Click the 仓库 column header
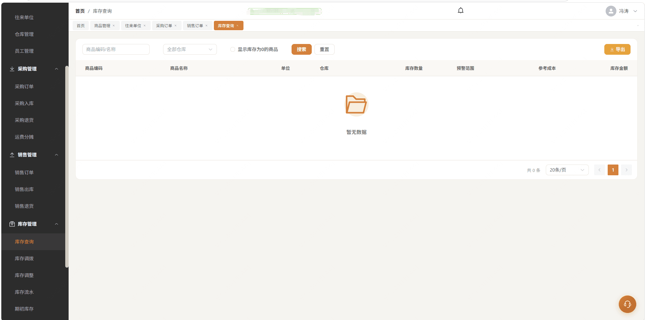This screenshot has width=645, height=320. point(324,68)
